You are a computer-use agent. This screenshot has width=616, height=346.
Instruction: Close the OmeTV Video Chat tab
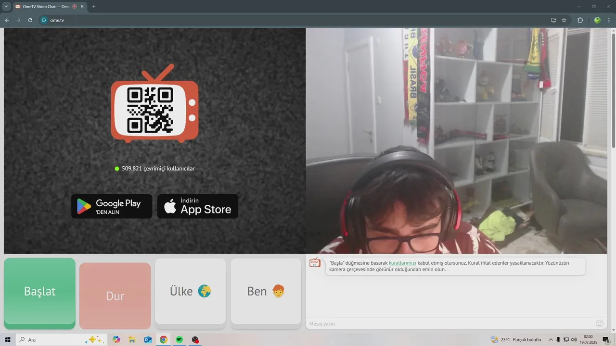pos(82,7)
